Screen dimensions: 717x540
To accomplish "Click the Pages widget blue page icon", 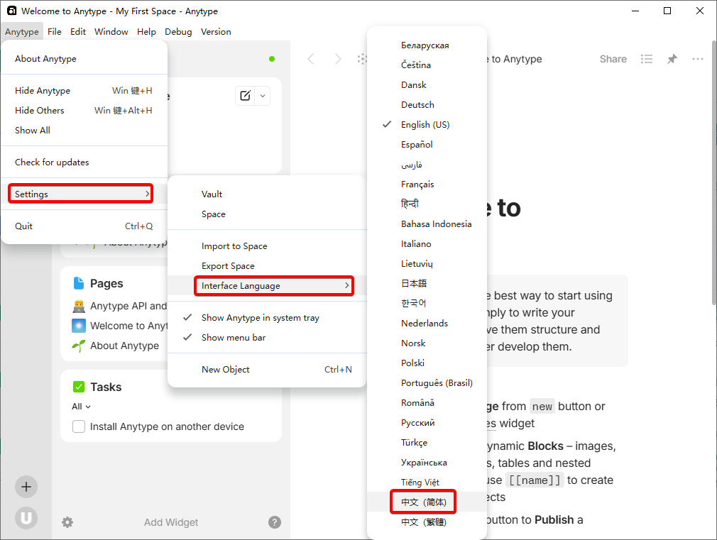I will [79, 284].
